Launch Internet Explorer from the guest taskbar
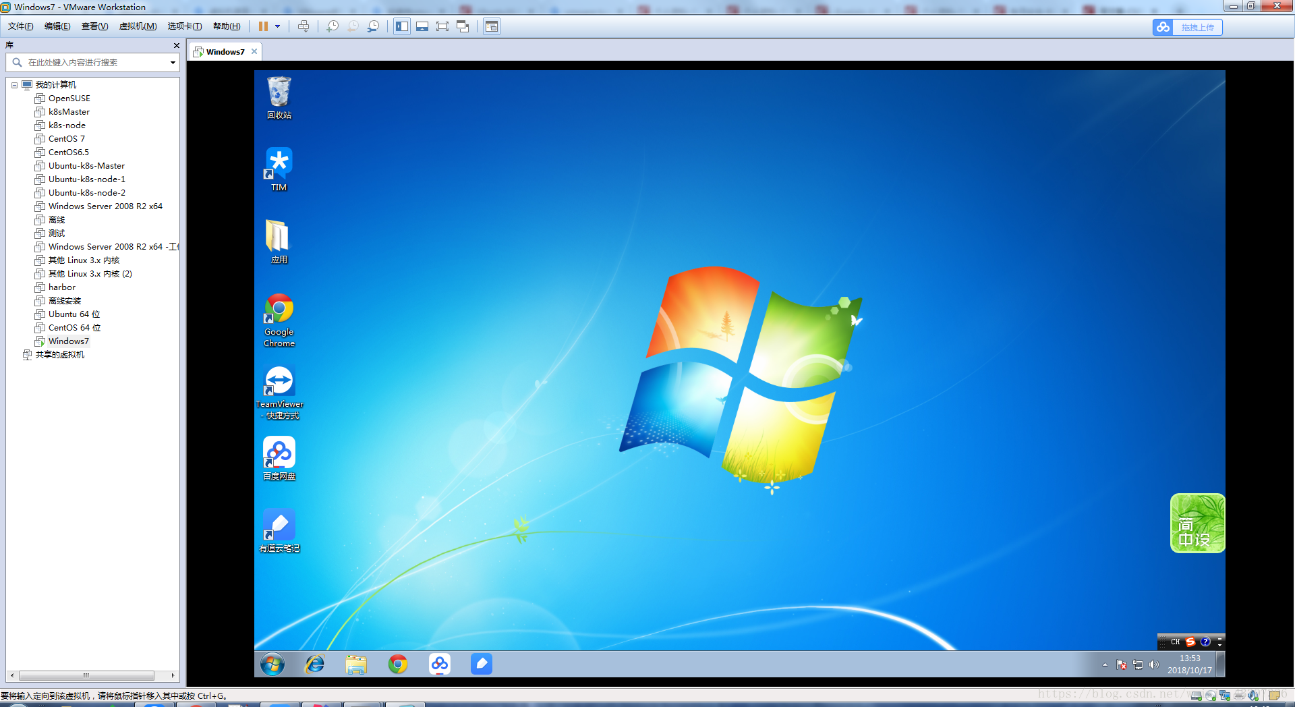Screen dimensions: 1295x707 coord(314,664)
